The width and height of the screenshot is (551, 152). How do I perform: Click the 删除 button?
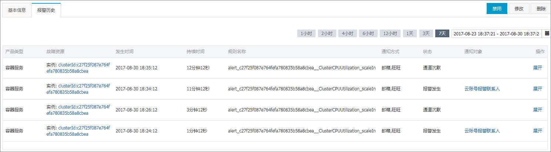pos(541,9)
